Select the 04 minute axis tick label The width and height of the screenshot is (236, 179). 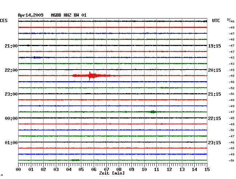pos(69,169)
